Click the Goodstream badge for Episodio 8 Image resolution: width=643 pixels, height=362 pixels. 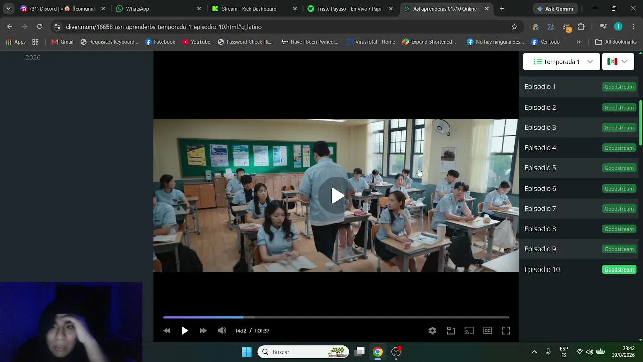[x=619, y=229]
